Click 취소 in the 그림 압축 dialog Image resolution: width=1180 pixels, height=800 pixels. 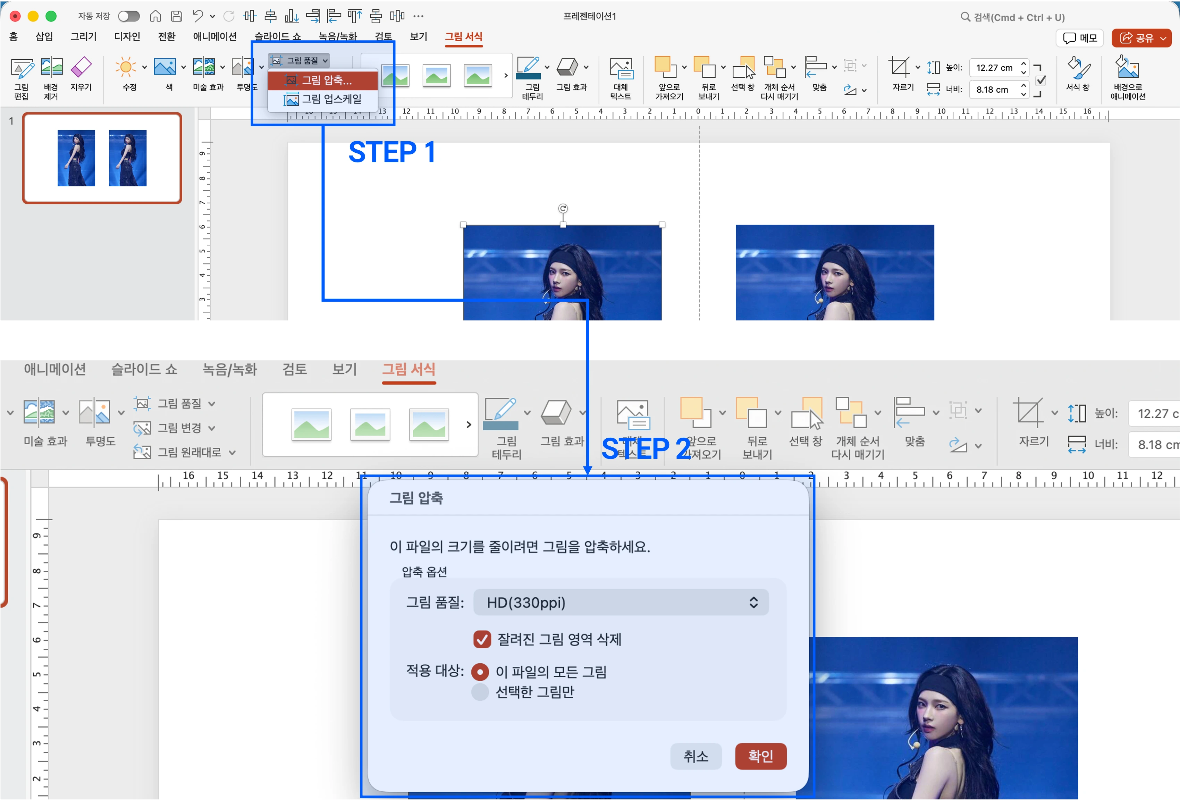click(x=696, y=756)
